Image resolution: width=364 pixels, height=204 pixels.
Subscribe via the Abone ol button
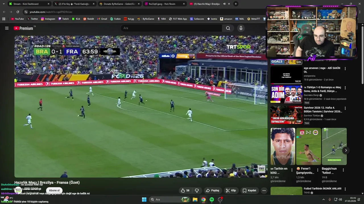(54, 190)
